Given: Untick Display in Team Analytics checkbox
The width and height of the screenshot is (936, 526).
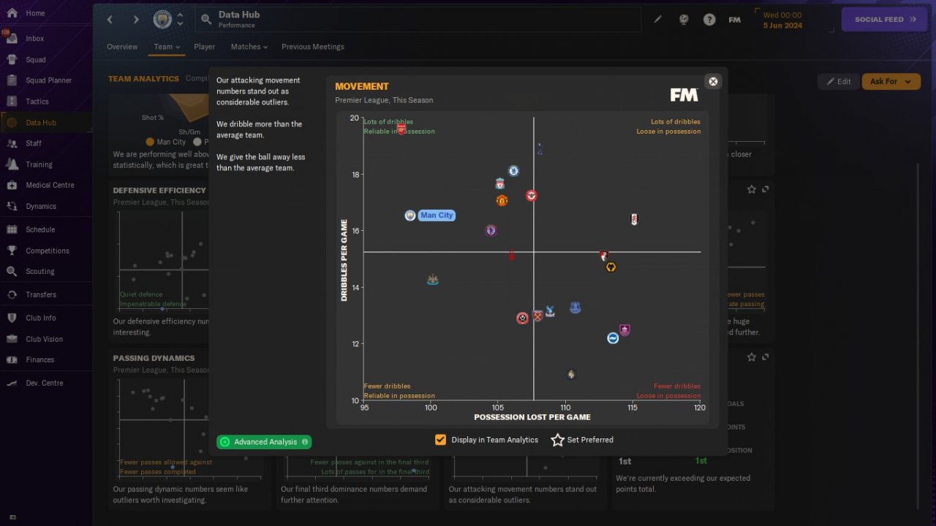Looking at the screenshot, I should click(x=440, y=440).
